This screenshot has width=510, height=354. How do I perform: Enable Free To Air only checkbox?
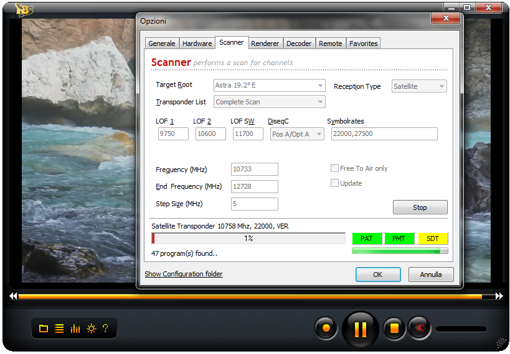click(334, 168)
